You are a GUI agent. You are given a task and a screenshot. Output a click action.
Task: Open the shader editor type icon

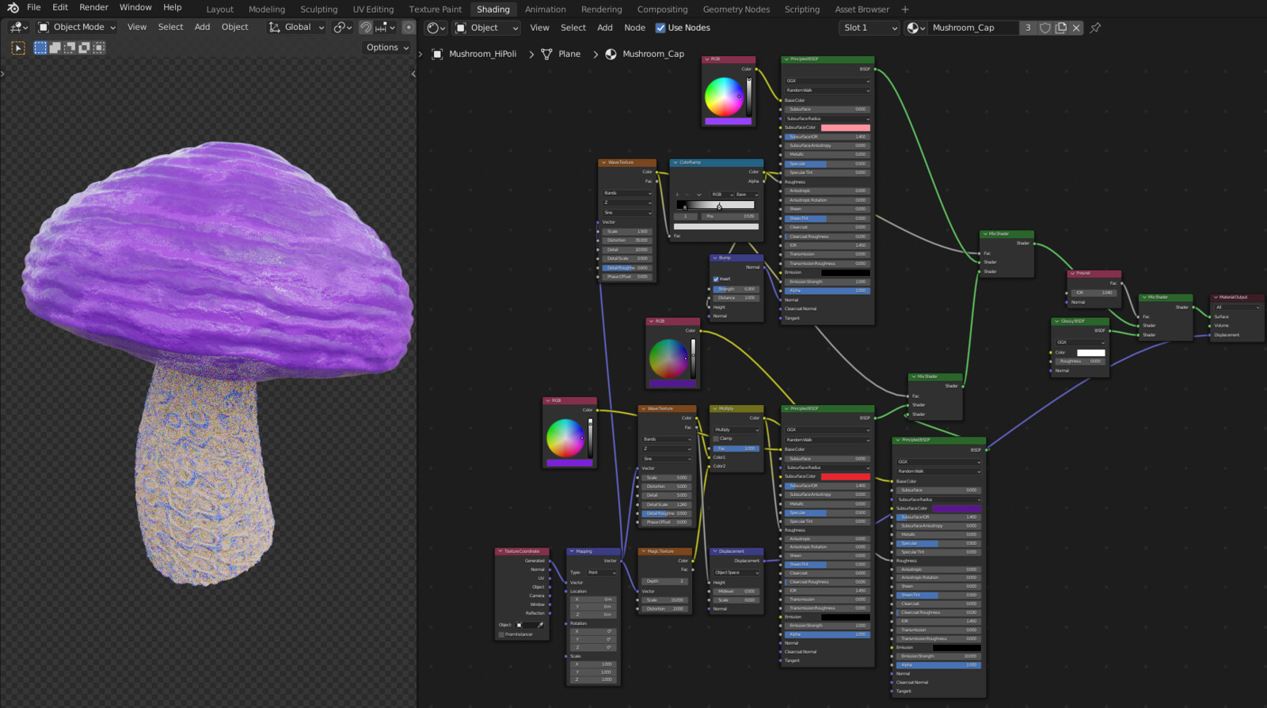pos(436,28)
